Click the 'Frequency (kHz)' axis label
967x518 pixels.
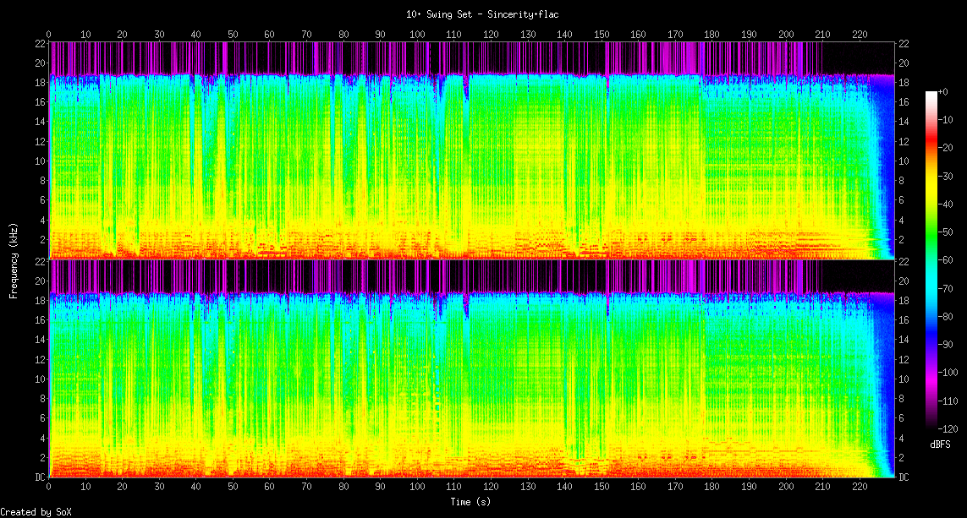[14, 259]
